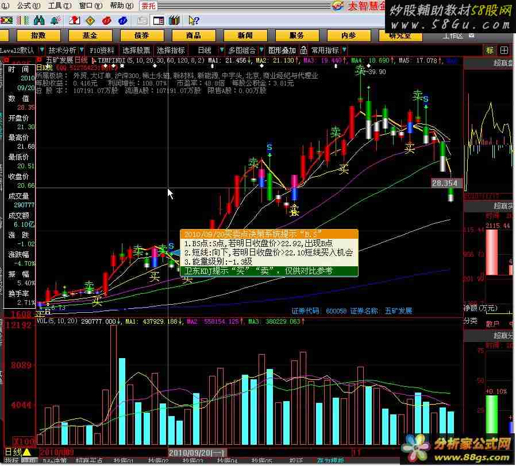Viewport: 516px width, 466px height.
Task: Click the yellow diamond sign toolbar icon
Action: 90,21
